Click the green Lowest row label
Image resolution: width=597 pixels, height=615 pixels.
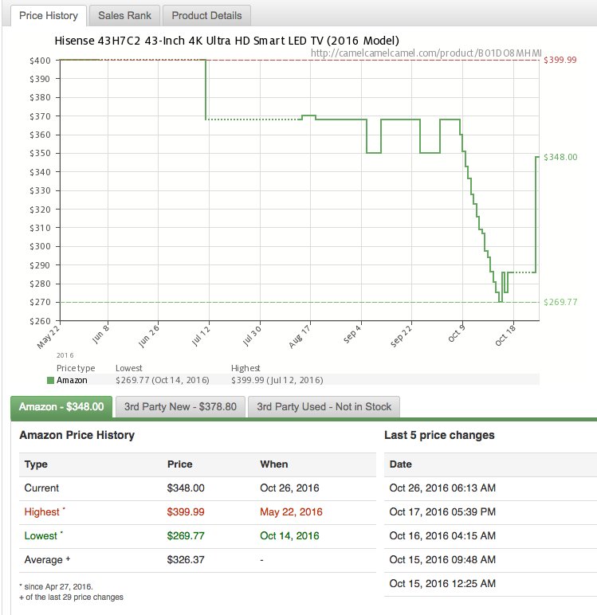(41, 536)
